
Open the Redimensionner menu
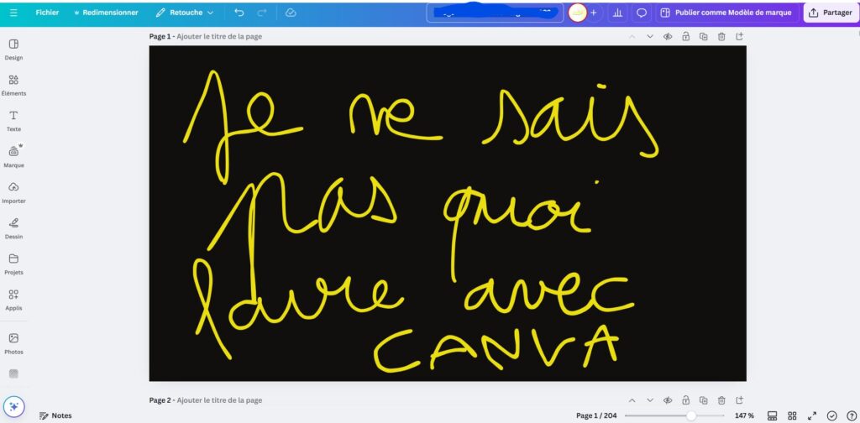point(106,13)
